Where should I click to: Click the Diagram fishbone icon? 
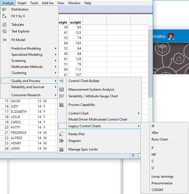coord(62,141)
